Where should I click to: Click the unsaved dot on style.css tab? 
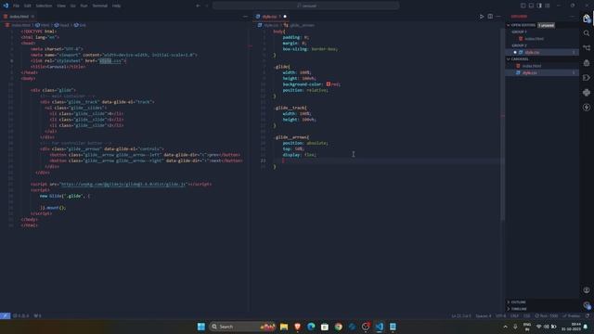(x=285, y=17)
